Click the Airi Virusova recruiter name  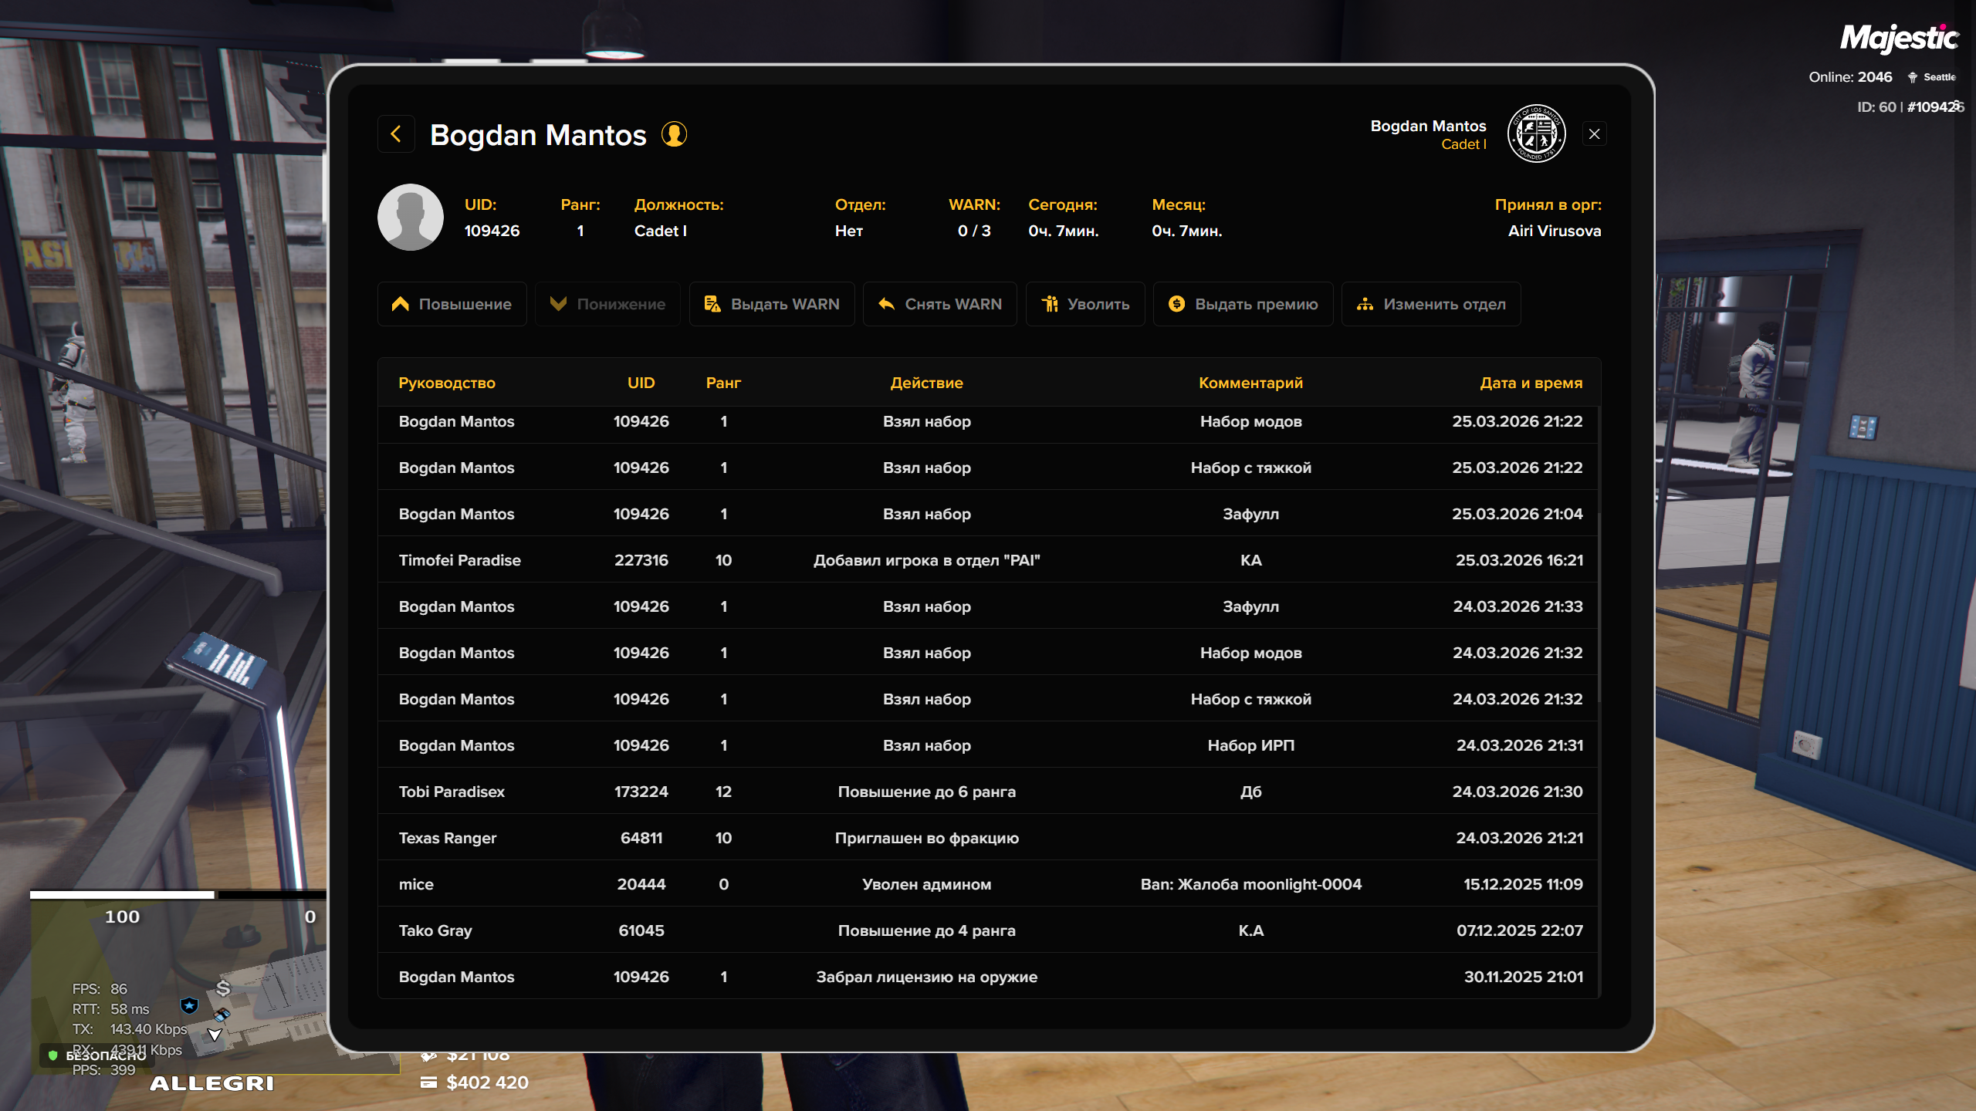(1554, 231)
